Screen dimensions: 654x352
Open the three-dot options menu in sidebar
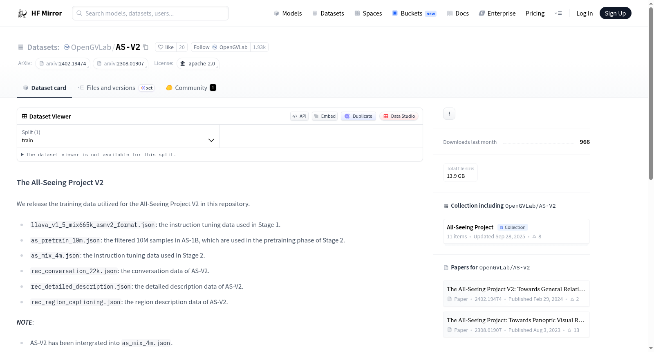(449, 114)
